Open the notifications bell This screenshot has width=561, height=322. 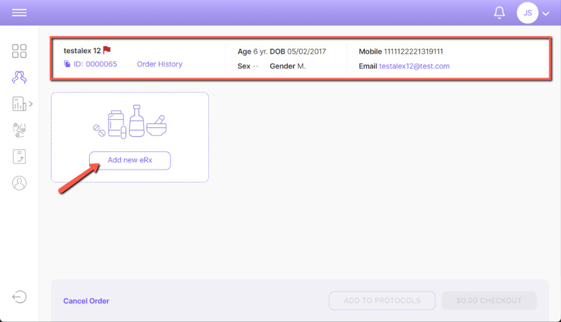(x=499, y=13)
